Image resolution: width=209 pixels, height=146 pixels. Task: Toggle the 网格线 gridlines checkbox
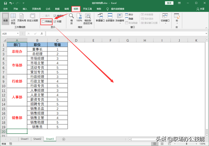pyautogui.click(x=43, y=22)
